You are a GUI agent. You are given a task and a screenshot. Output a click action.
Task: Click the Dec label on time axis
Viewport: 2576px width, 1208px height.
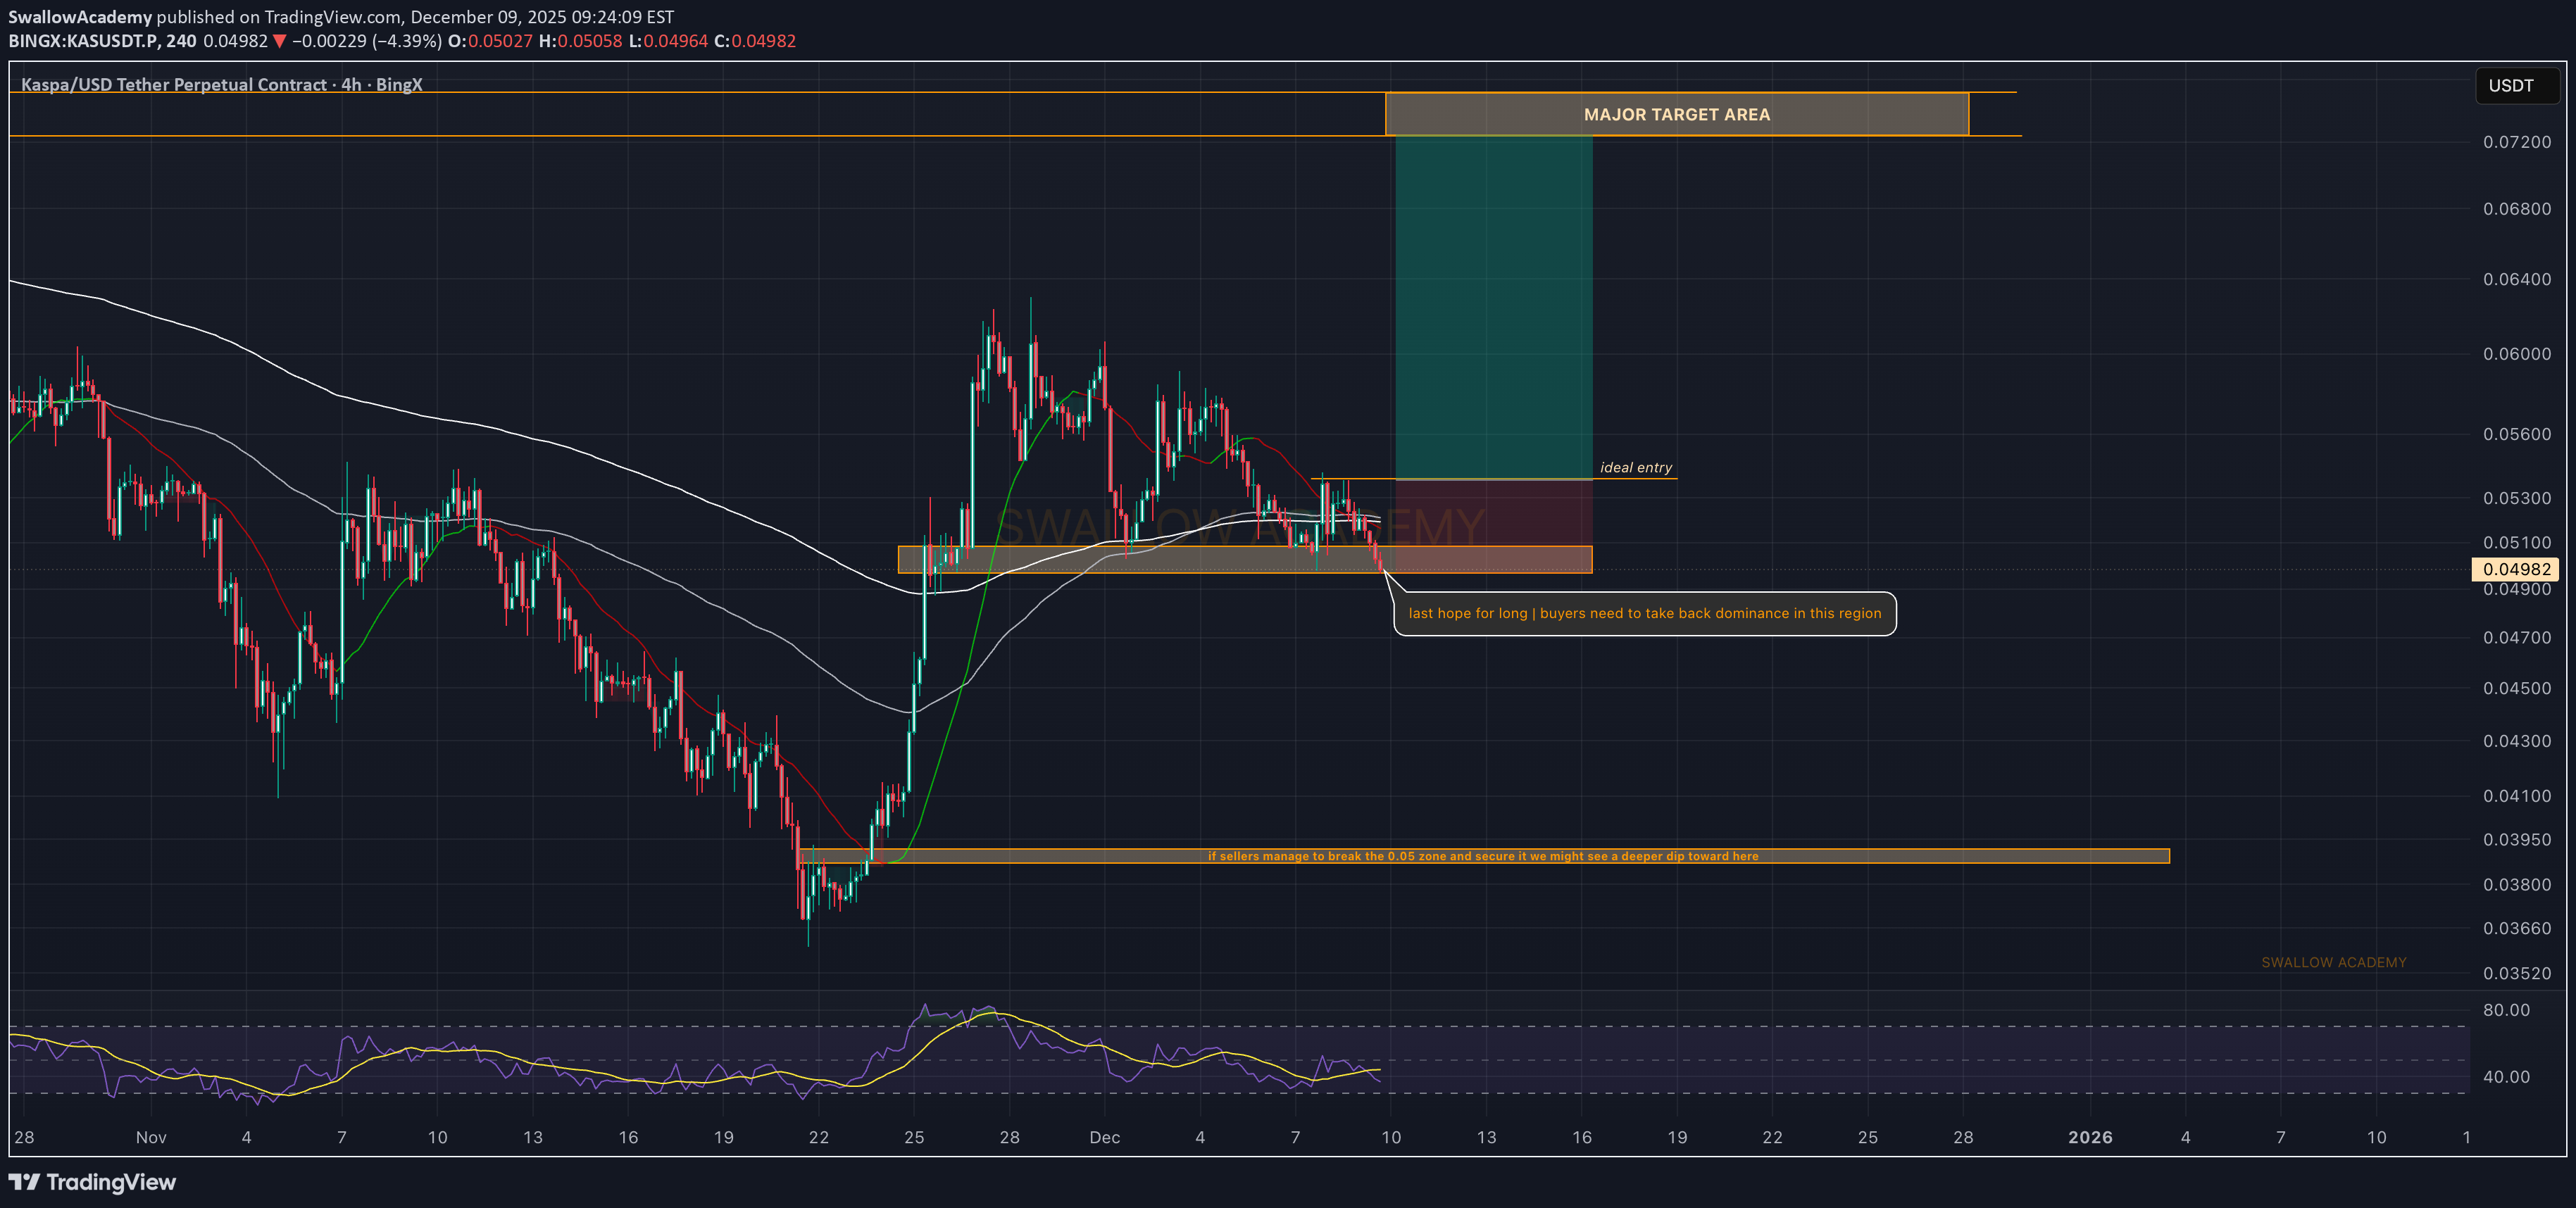(1104, 1137)
